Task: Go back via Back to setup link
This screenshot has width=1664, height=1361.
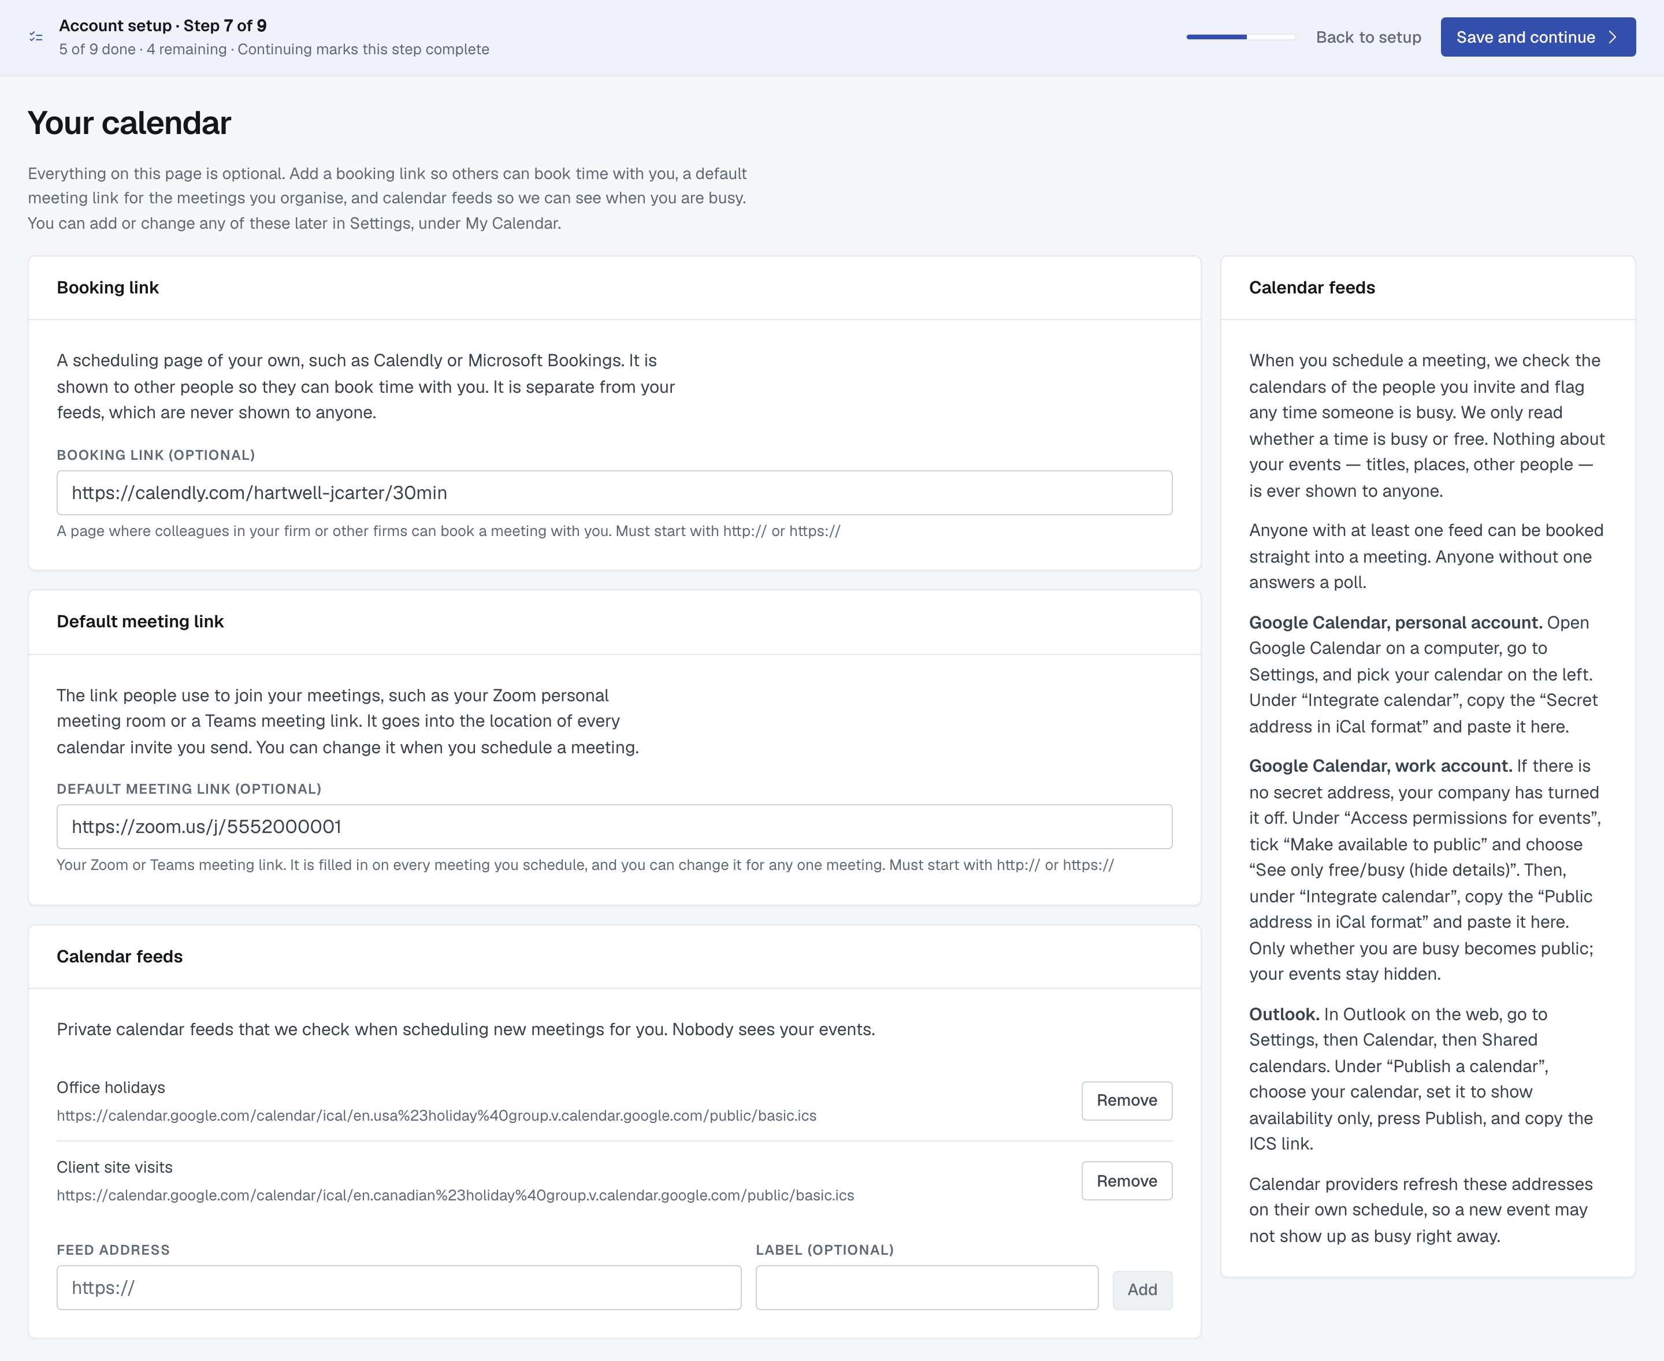Action: click(x=1368, y=37)
